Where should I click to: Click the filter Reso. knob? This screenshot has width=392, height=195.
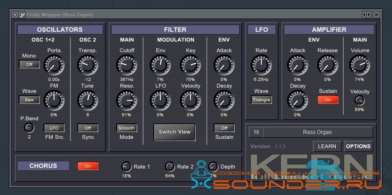(127, 100)
